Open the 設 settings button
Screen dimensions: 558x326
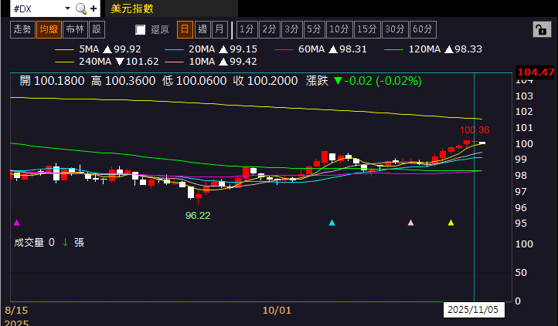[x=97, y=29]
